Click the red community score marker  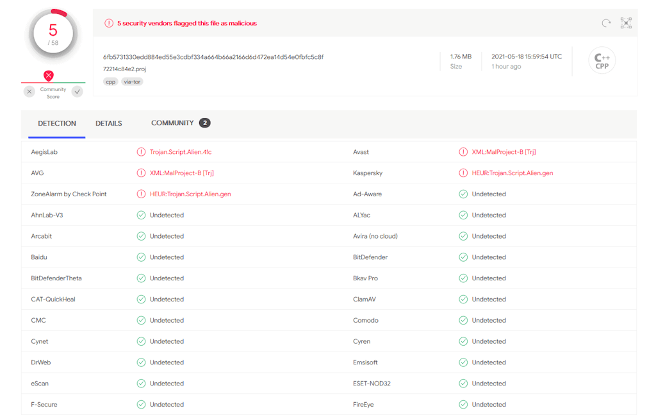pos(49,76)
